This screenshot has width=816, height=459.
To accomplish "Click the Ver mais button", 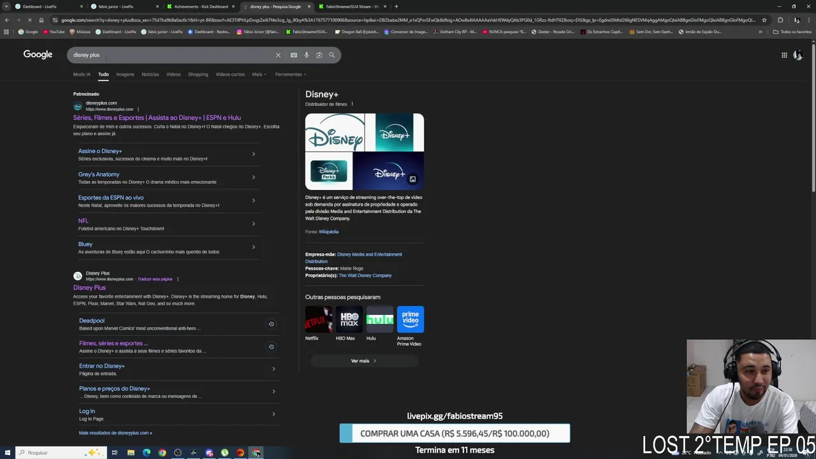I will coord(364,361).
